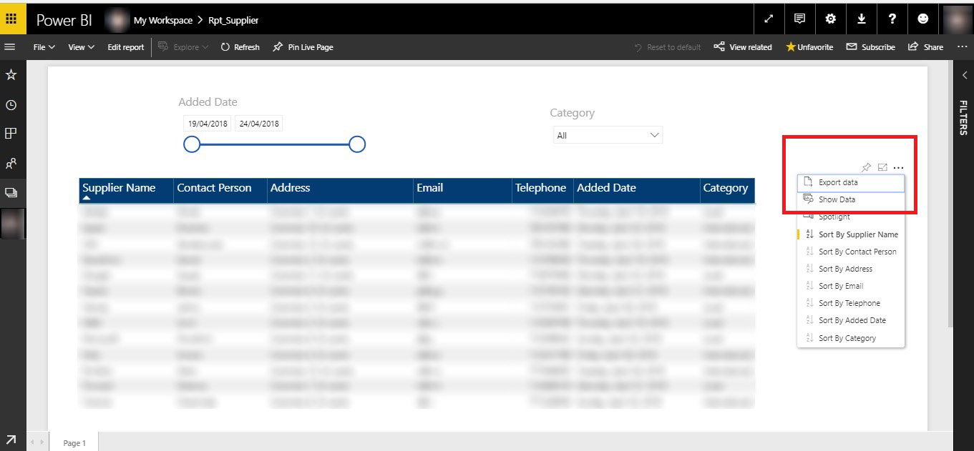Image resolution: width=974 pixels, height=451 pixels.
Task: Open the Favorites star in the sidebar
Action: 11,75
